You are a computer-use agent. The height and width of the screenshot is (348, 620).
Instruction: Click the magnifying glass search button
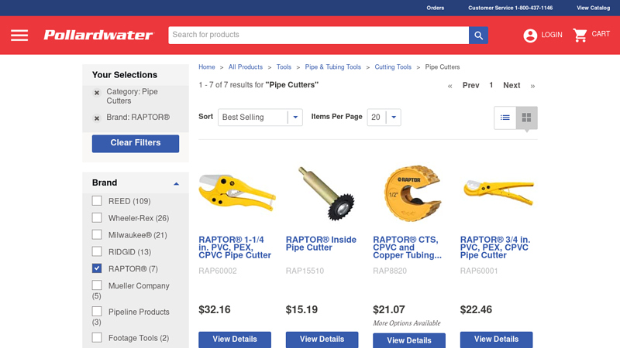pyautogui.click(x=478, y=35)
